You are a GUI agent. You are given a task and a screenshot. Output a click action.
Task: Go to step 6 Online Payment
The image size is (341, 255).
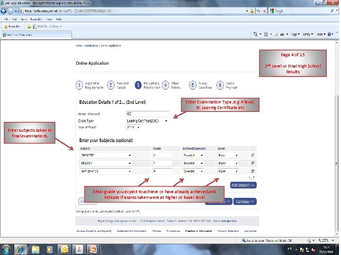[x=227, y=85]
